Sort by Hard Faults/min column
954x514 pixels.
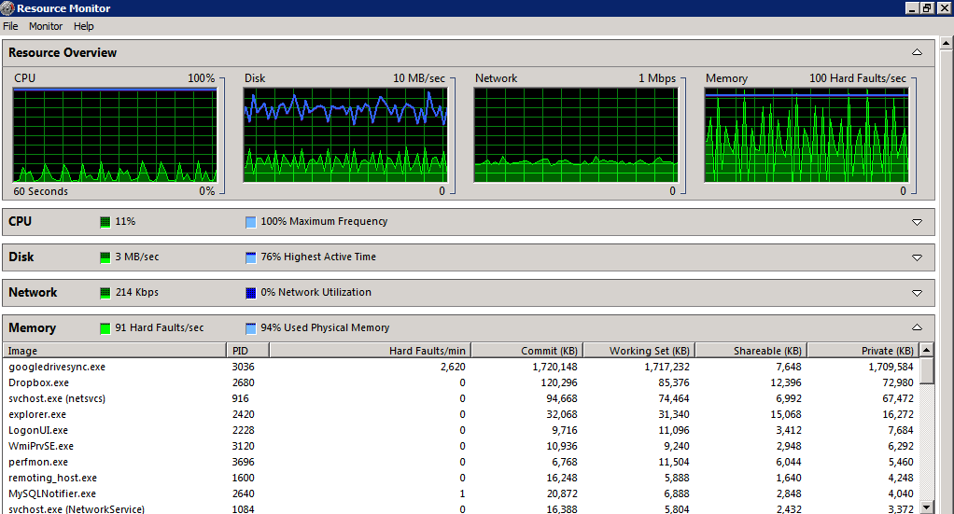[429, 351]
